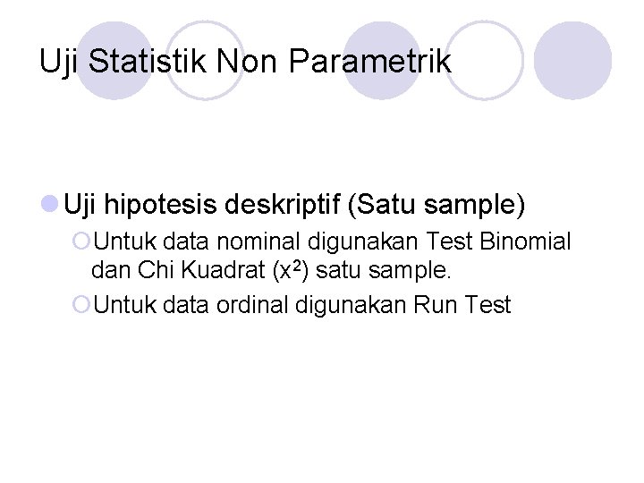Click the word 'Statistik' in the title
Screen dimensions: 644x483
click(147, 61)
